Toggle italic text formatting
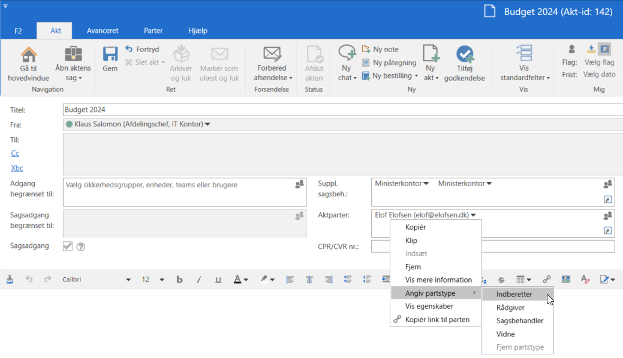The width and height of the screenshot is (623, 358). 199,280
